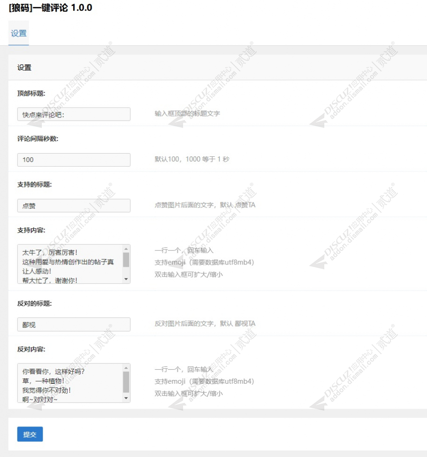Click the 顶部标题 input field

click(74, 114)
